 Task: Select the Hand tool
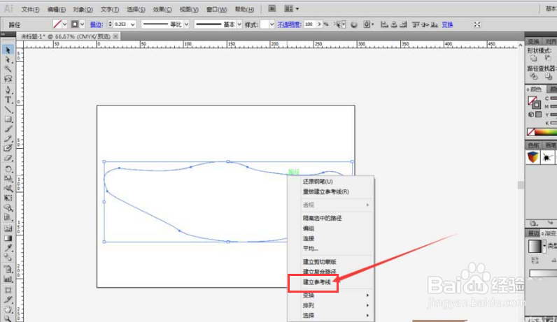(x=8, y=309)
